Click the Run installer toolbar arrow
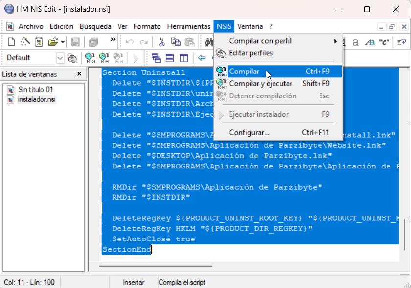The image size is (411, 288). (x=136, y=58)
